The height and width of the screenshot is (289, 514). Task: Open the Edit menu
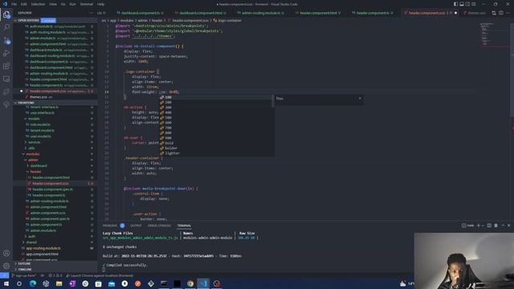pos(24,4)
